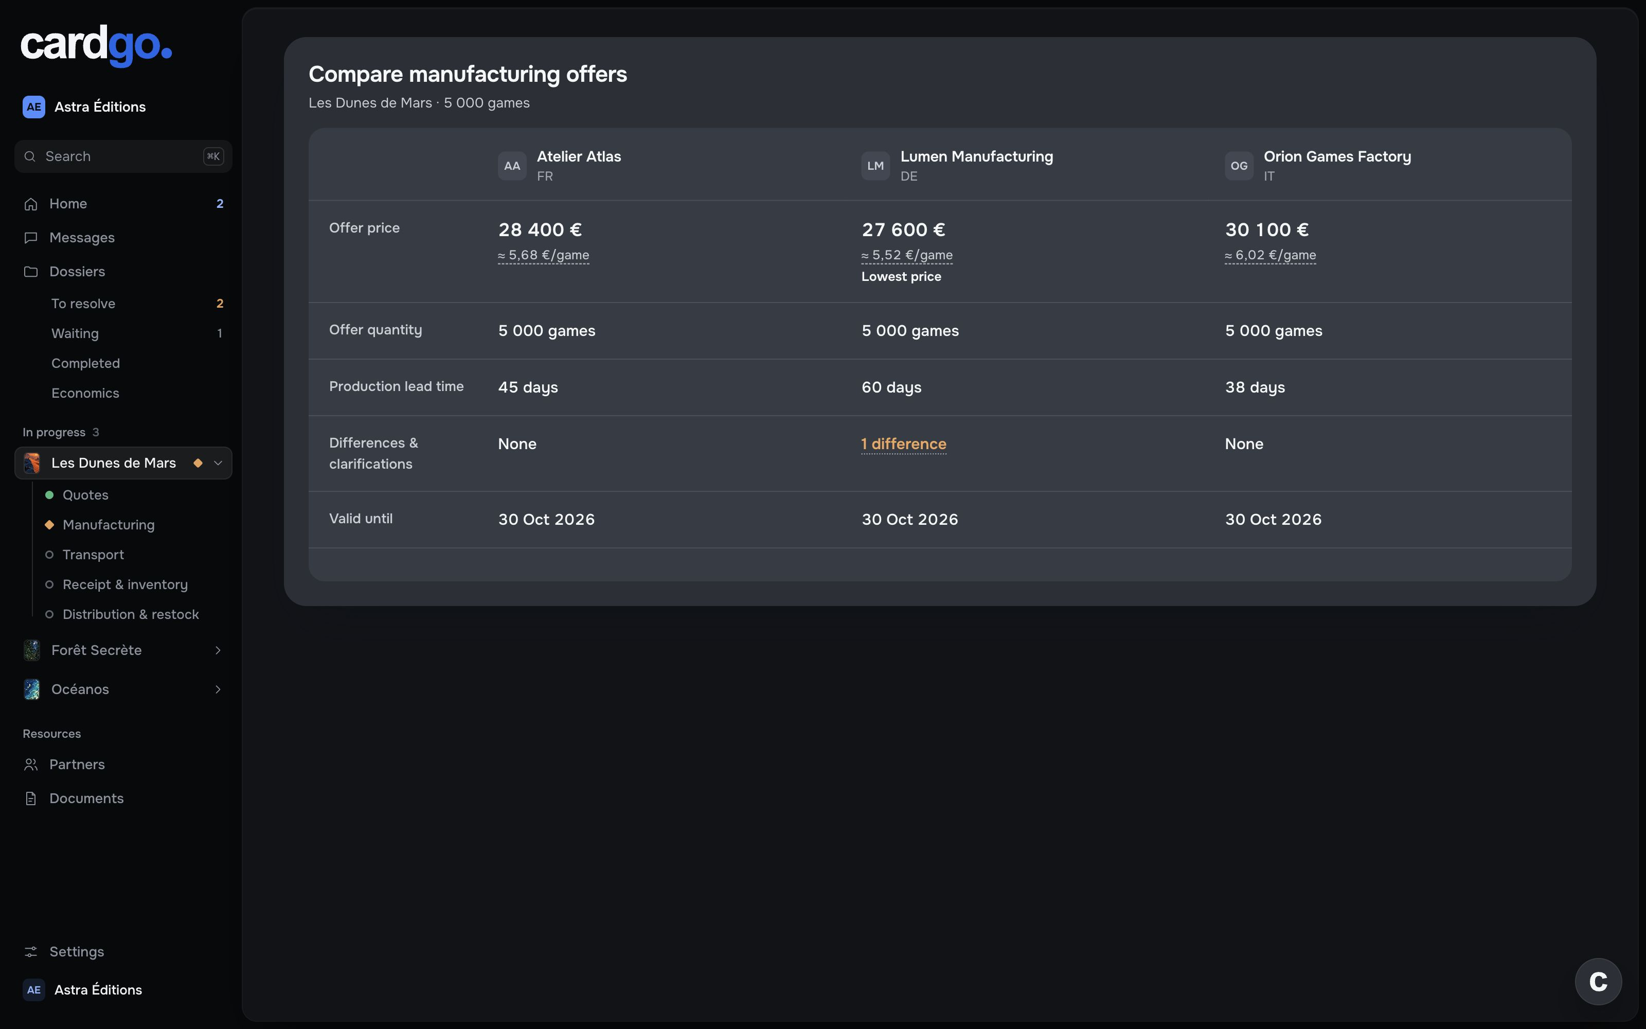Expand the Océanos chevron
Image resolution: width=1646 pixels, height=1029 pixels.
point(218,689)
